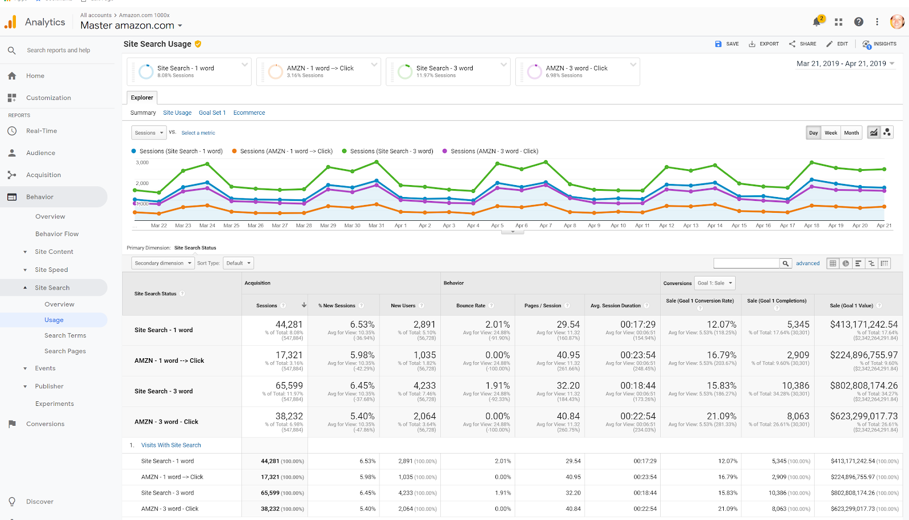Open Conversions reports
This screenshot has width=909, height=520.
[x=45, y=424]
